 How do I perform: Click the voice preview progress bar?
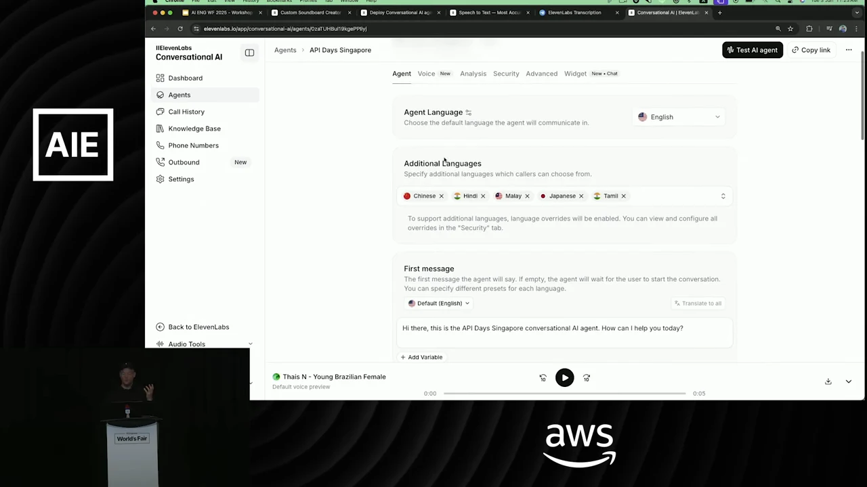pos(564,393)
